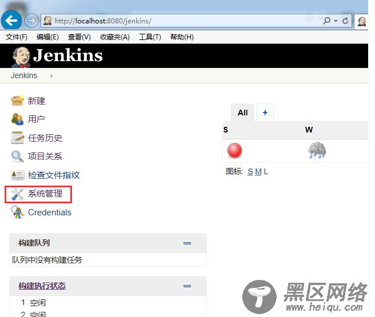The width and height of the screenshot is (375, 317).
Task: Collapse the 构建队列 panel
Action: 187,243
